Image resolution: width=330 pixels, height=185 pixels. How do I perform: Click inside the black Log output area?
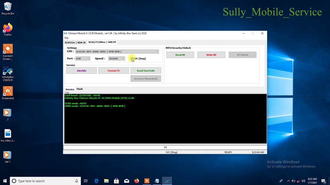tap(165, 119)
